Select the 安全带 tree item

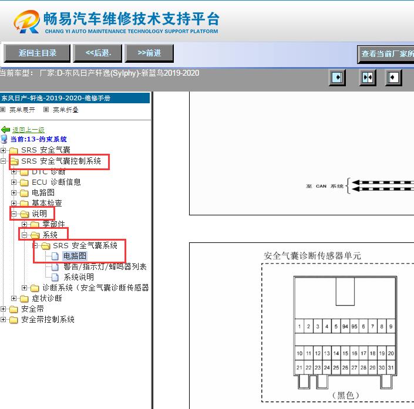click(x=32, y=309)
